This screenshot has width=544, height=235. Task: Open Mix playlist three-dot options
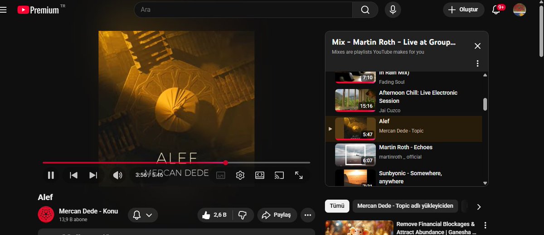click(x=477, y=63)
